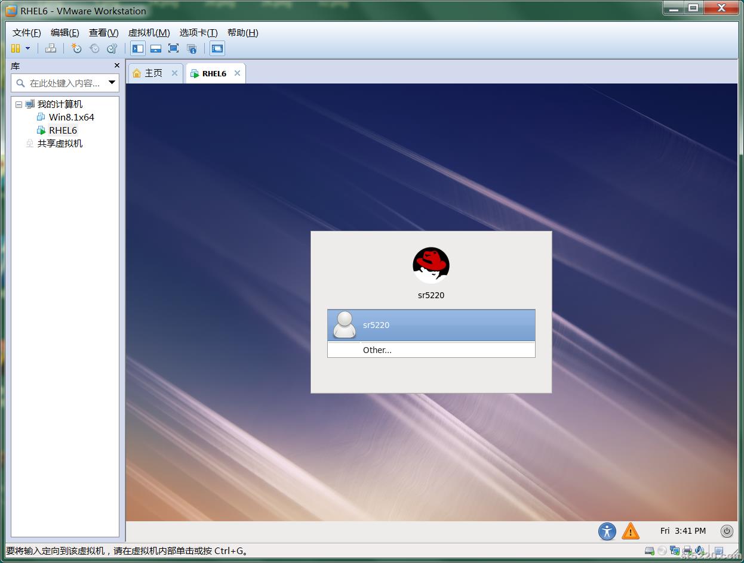The height and width of the screenshot is (563, 744).
Task: Open the 查看(V) menu
Action: (x=104, y=33)
